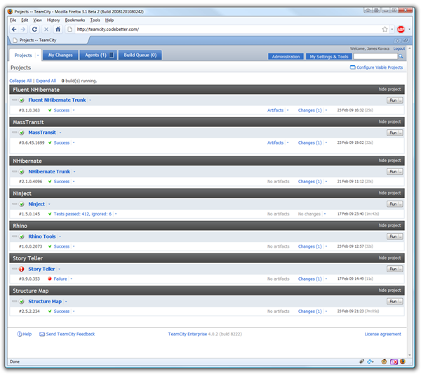Click the page vertical scrollbar
The image size is (421, 374).
point(410,201)
